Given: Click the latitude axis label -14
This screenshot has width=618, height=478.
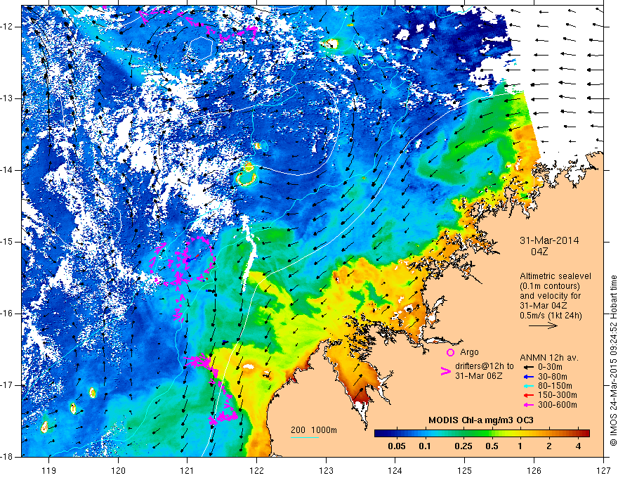Looking at the screenshot, I should [x=7, y=170].
